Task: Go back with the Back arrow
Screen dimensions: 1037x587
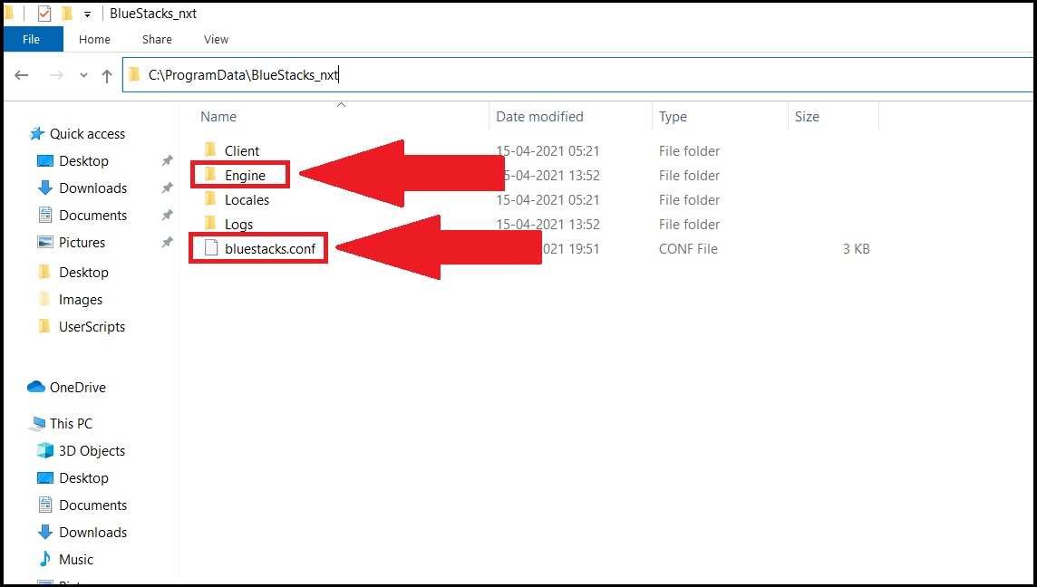Action: [22, 75]
